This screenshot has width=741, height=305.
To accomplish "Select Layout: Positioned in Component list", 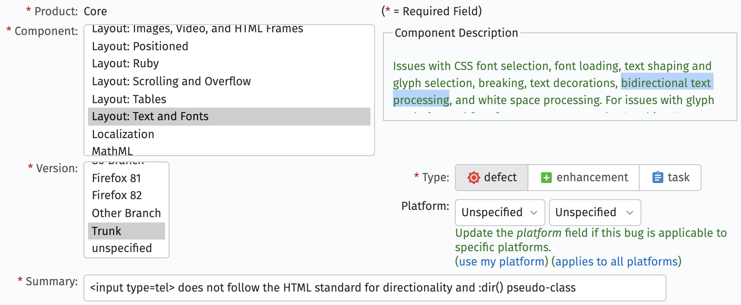I will click(x=140, y=46).
